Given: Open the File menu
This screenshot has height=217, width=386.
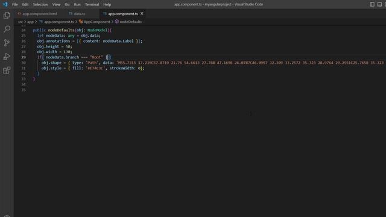Looking at the screenshot, I should [x=14, y=4].
